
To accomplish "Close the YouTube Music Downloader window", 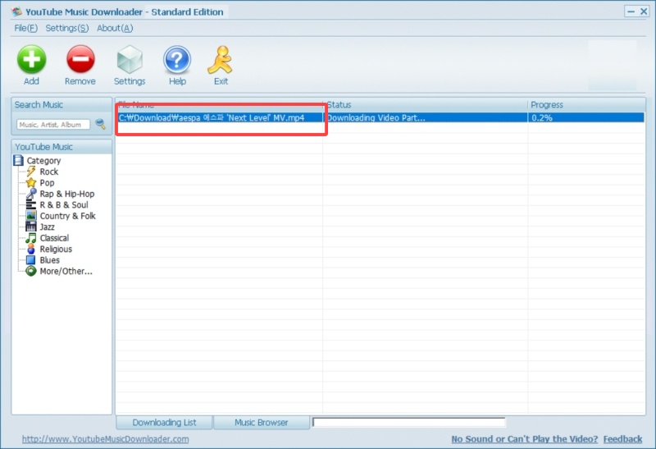I will coord(644,11).
